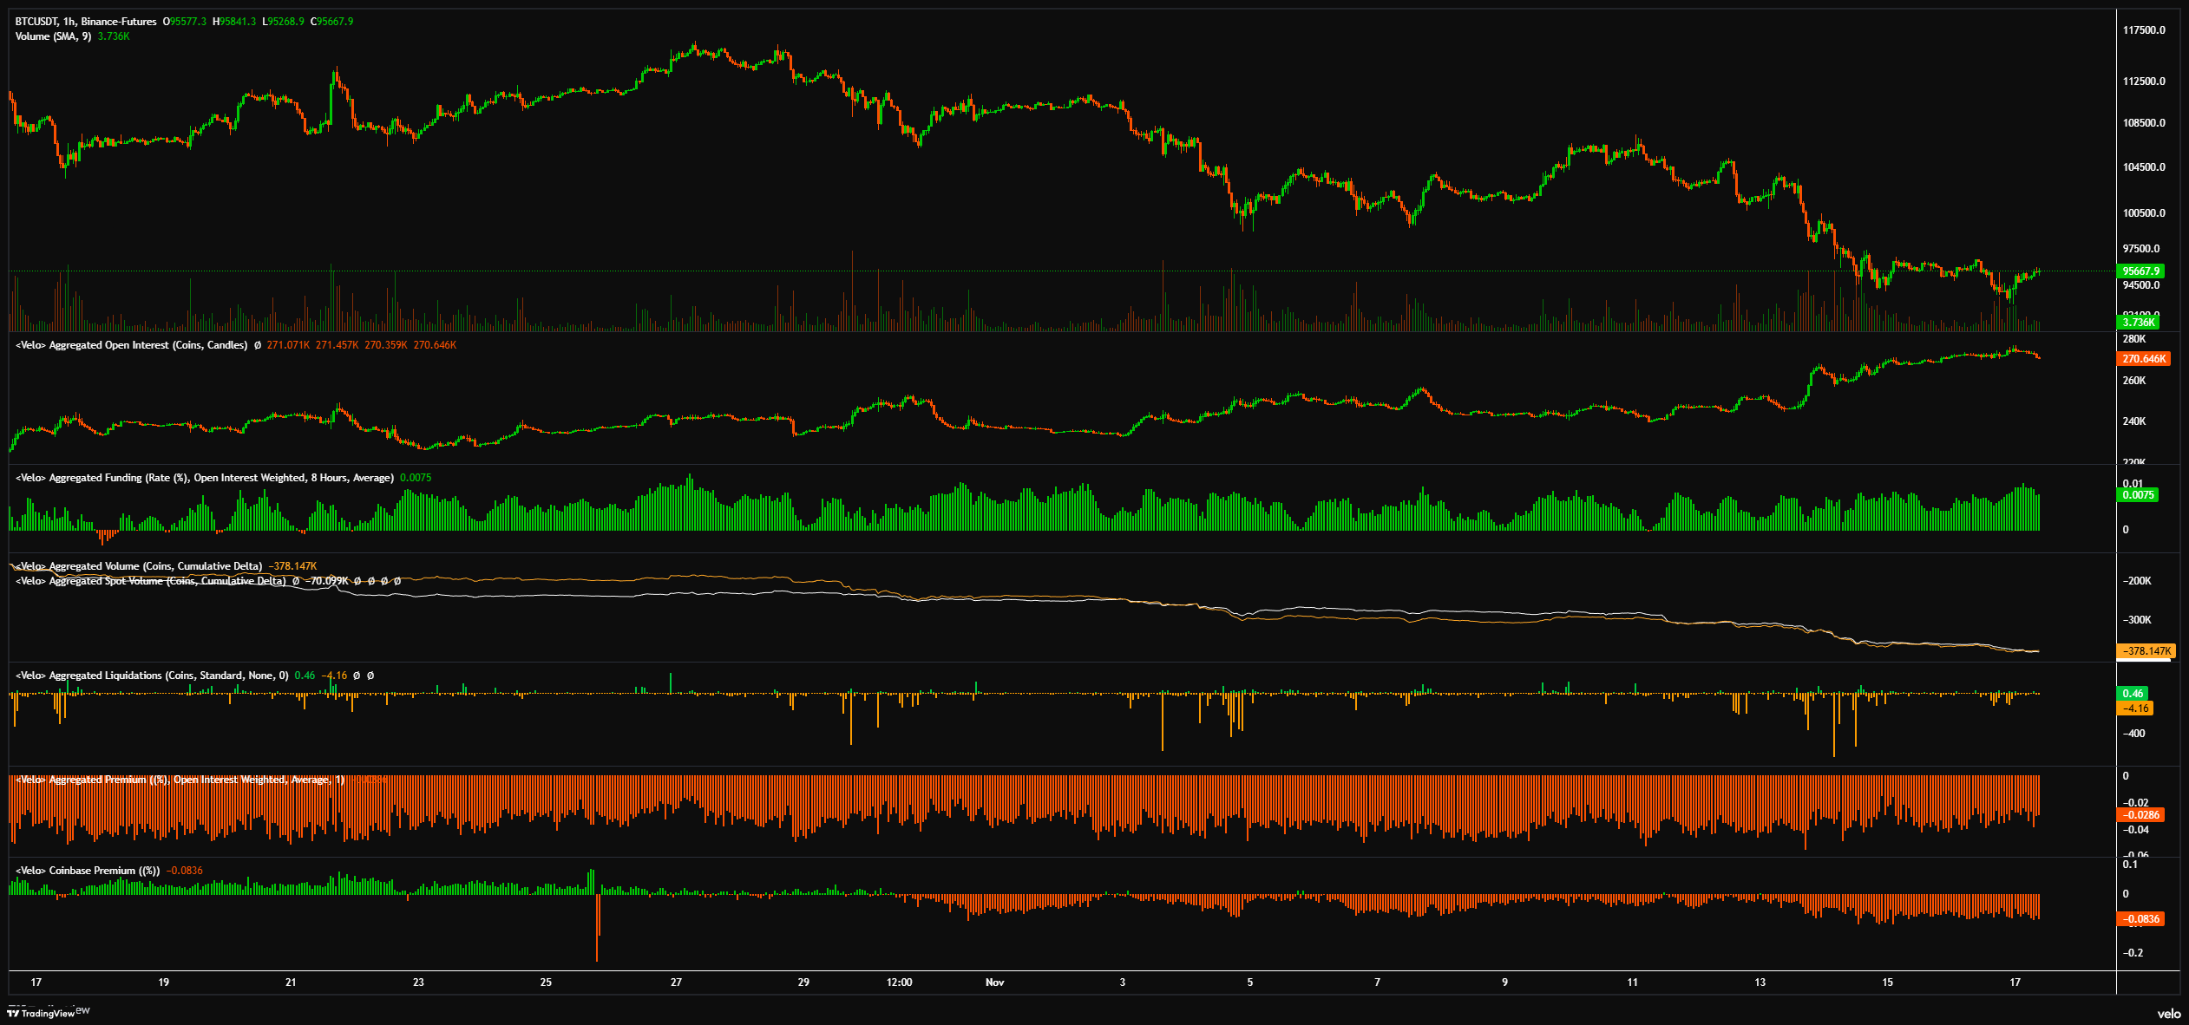Click the TradingView logo at bottom left

coord(42,1013)
